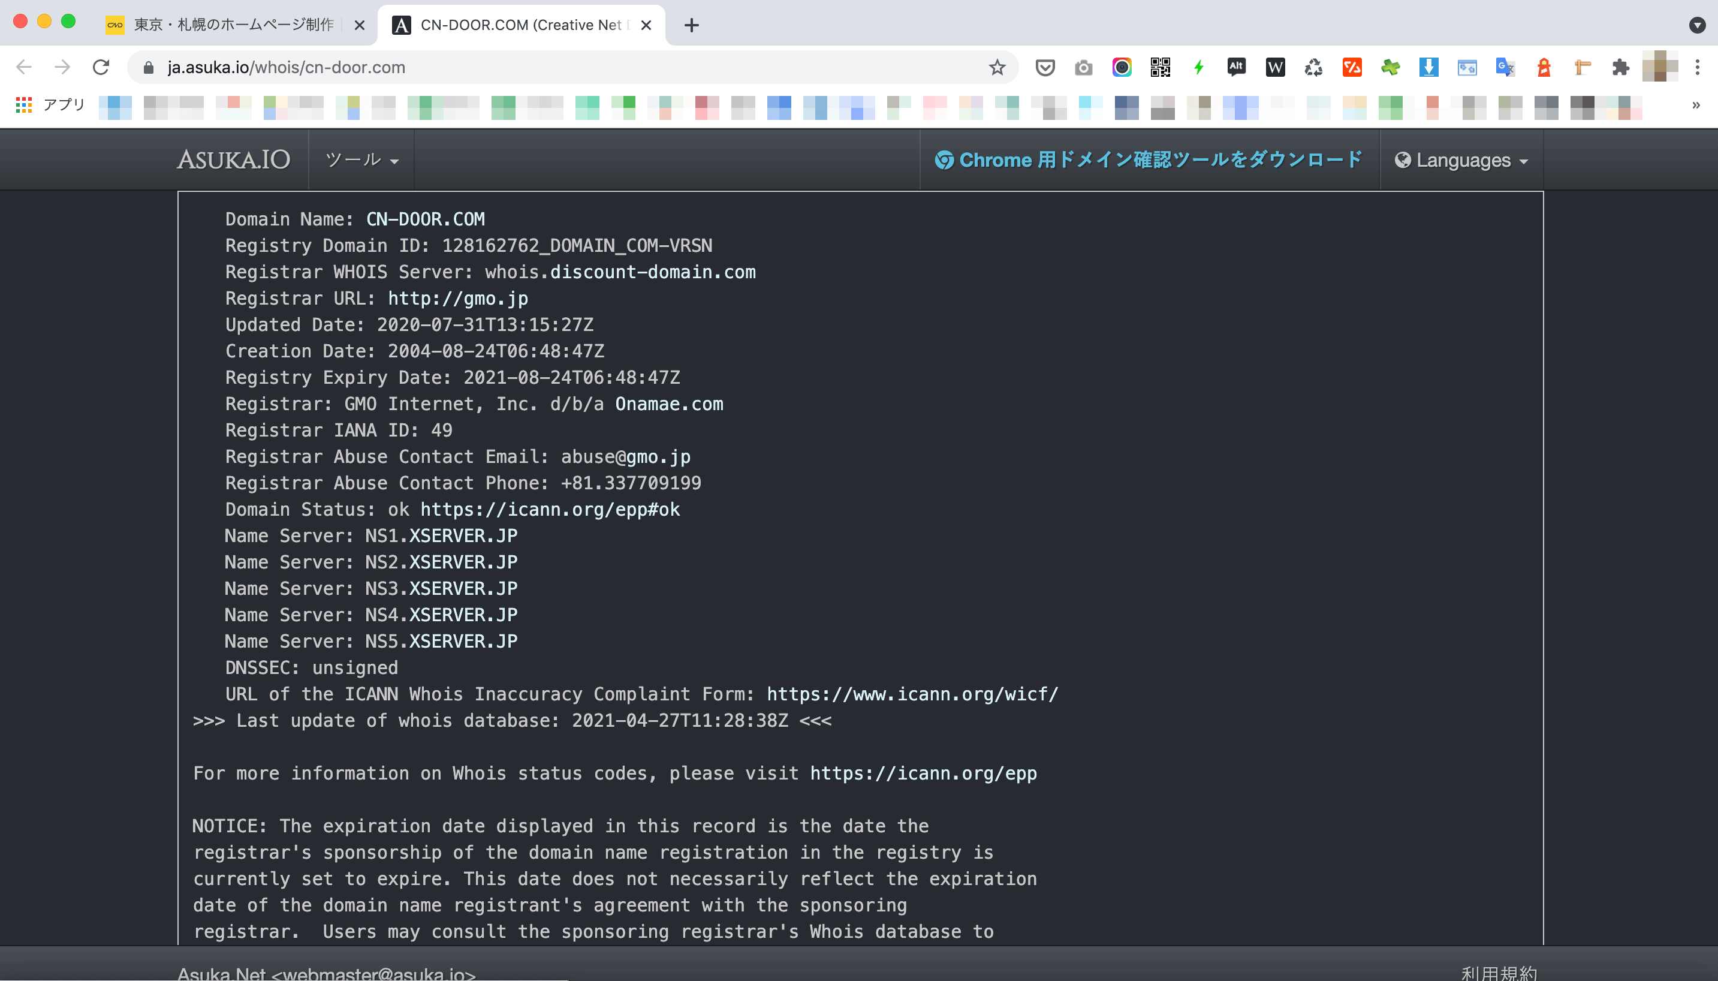Open the http://gmo.jp registrar URL

click(x=458, y=299)
